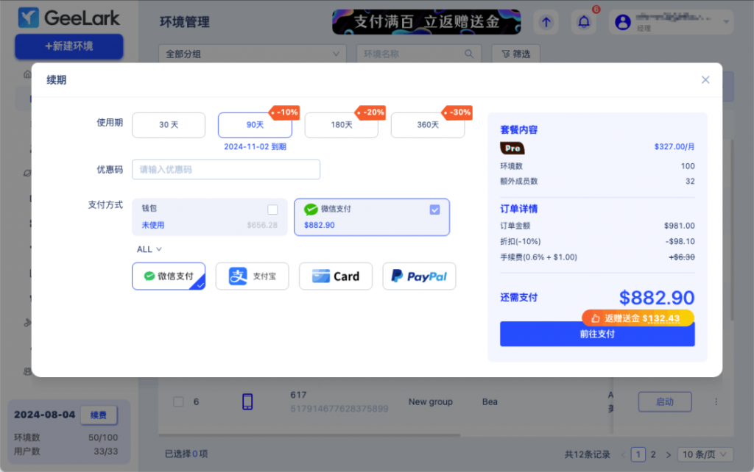Click the 前往支付 button
The width and height of the screenshot is (754, 472).
coord(596,334)
